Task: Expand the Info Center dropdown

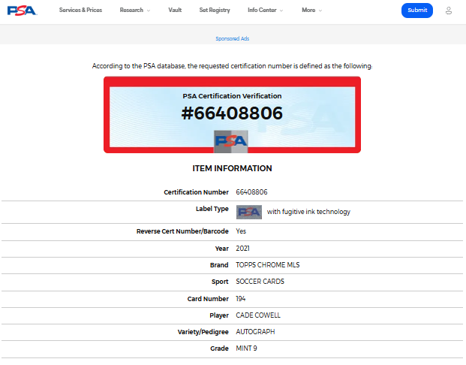Action: click(266, 11)
